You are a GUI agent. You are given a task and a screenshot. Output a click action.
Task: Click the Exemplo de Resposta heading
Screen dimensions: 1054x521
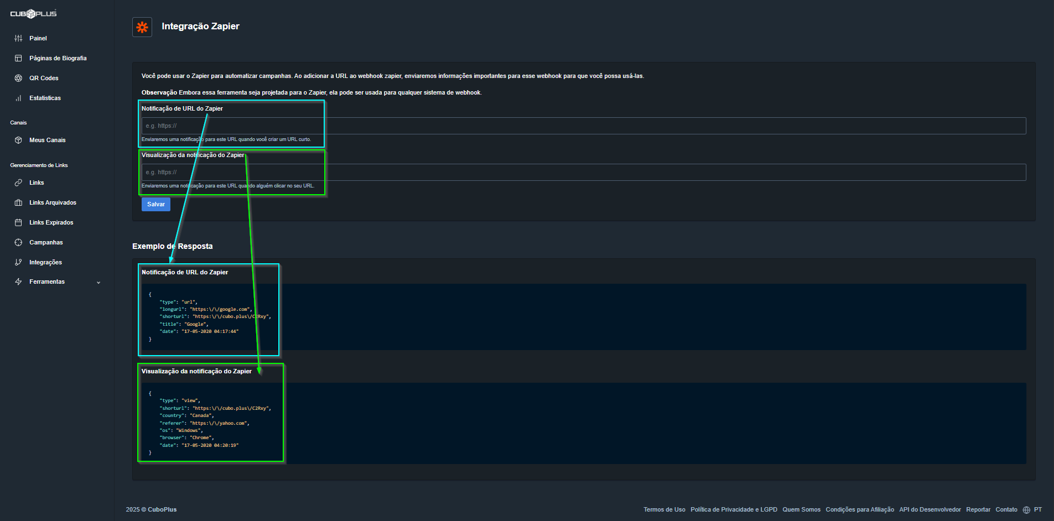[172, 246]
